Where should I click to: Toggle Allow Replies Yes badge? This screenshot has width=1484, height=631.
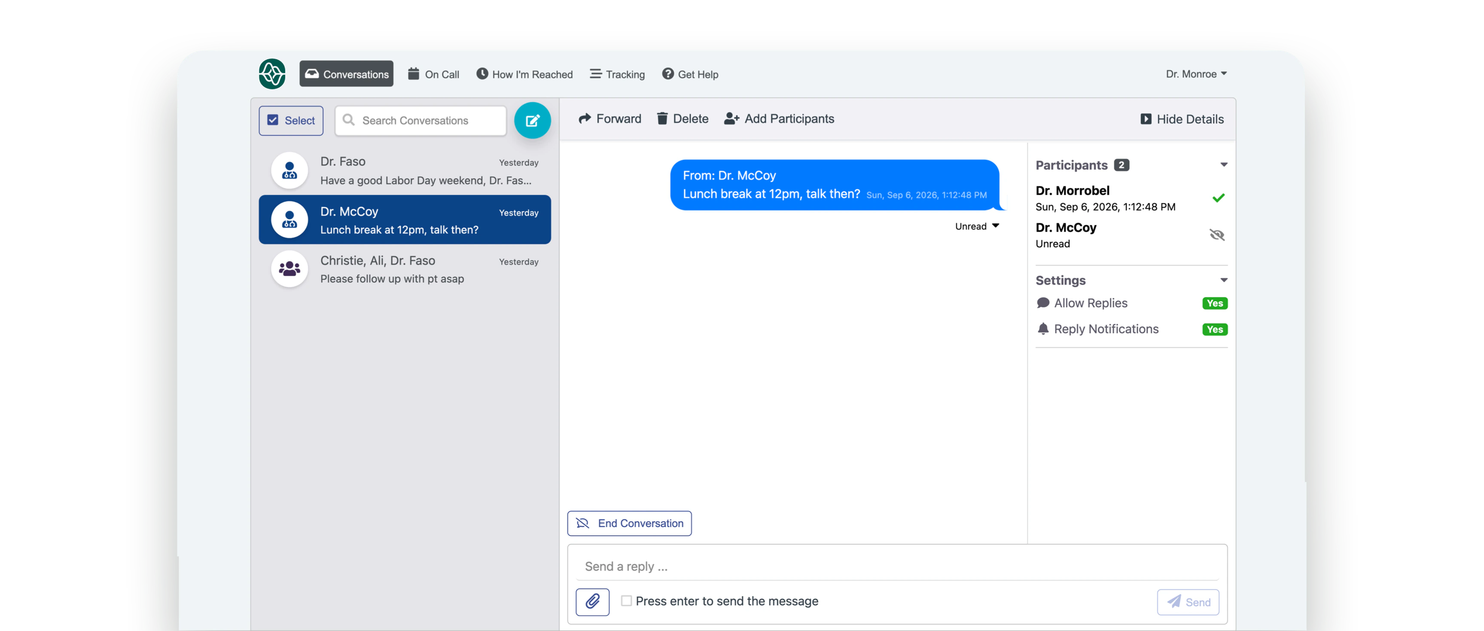(1215, 303)
